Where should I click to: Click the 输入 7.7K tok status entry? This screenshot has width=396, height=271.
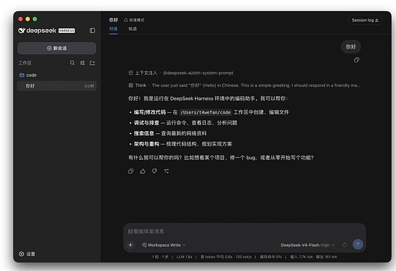302,257
